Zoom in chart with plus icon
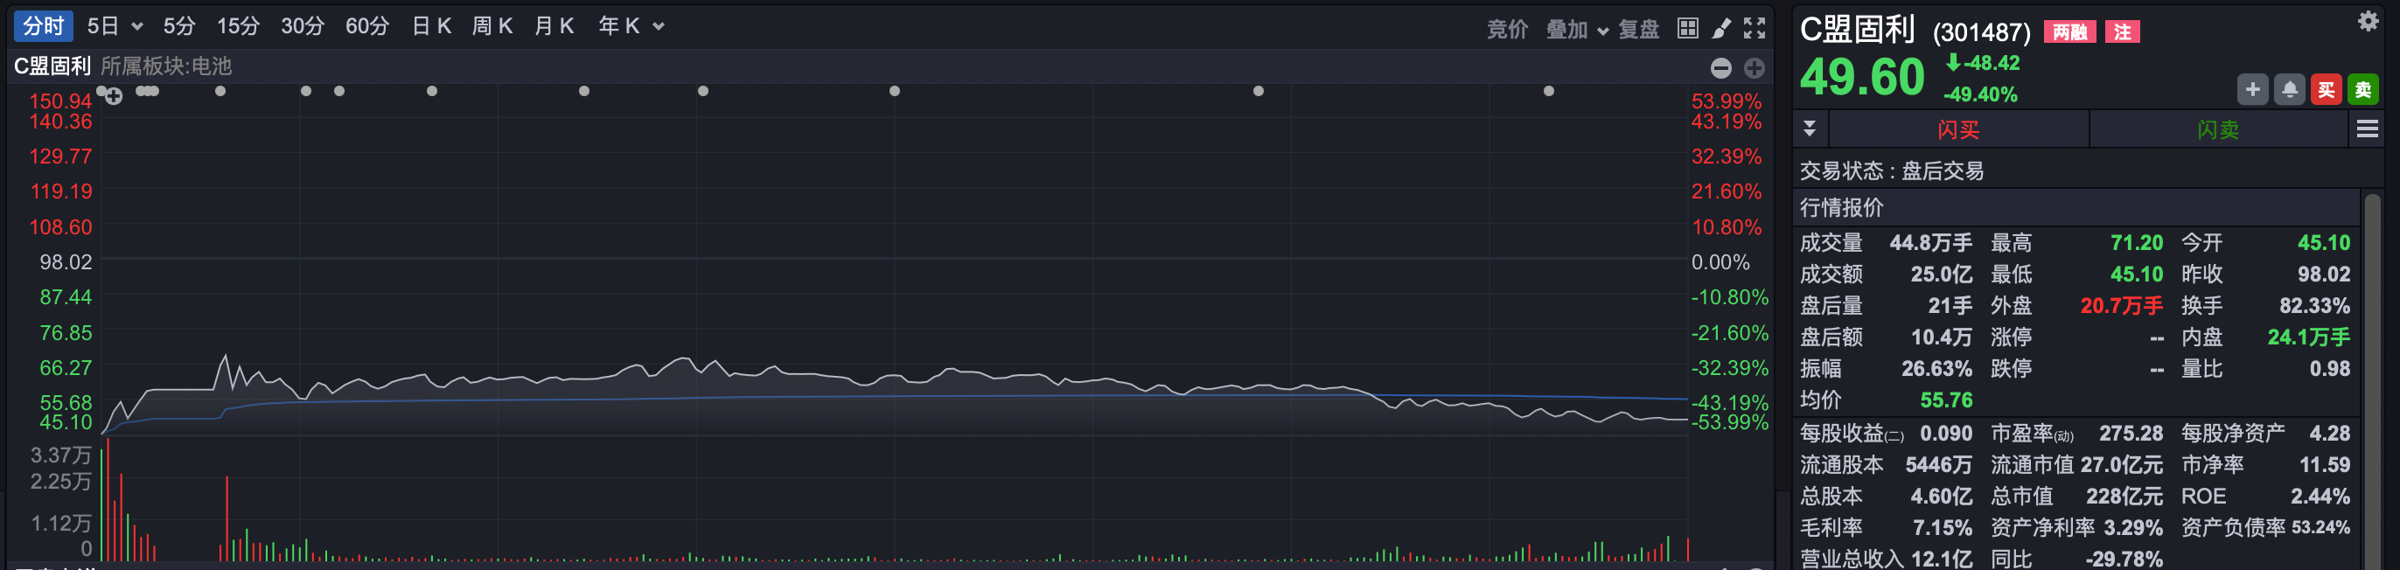The width and height of the screenshot is (2400, 570). 1755,68
